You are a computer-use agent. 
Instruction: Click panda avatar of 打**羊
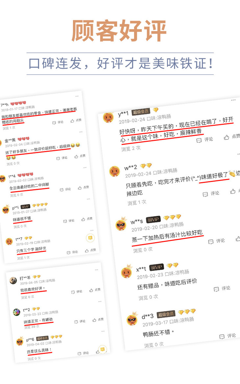click(x=13, y=280)
